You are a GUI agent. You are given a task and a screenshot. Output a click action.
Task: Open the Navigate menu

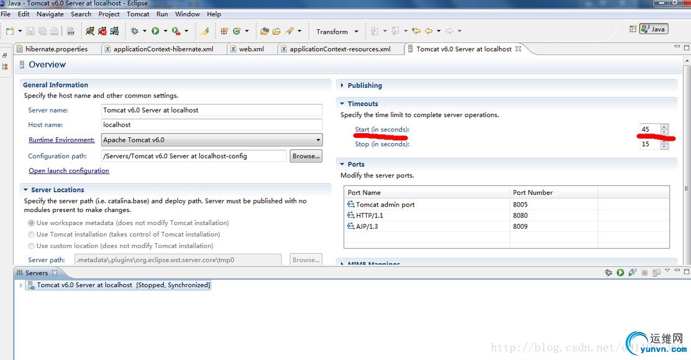click(50, 14)
